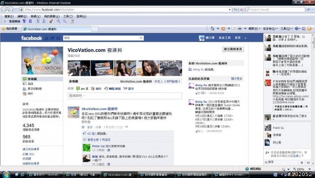Viewport: 315px width, 178px height.
Task: Click the zoom in magnifier toolbar icon
Action: [x=59, y=21]
